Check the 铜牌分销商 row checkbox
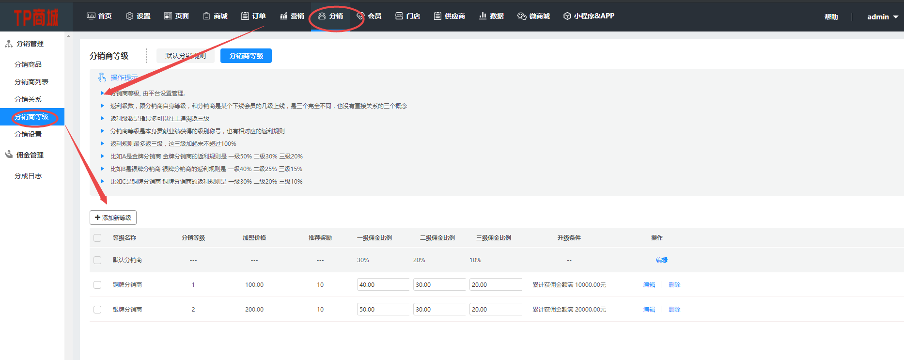The height and width of the screenshot is (360, 904). (97, 285)
